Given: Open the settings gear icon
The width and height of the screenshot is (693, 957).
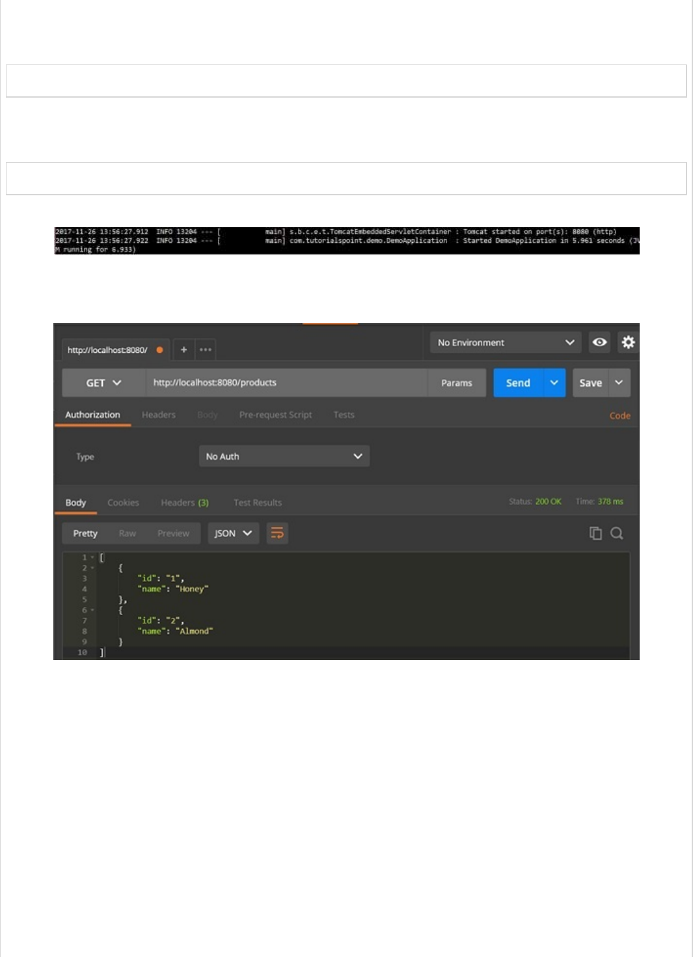Looking at the screenshot, I should point(628,342).
